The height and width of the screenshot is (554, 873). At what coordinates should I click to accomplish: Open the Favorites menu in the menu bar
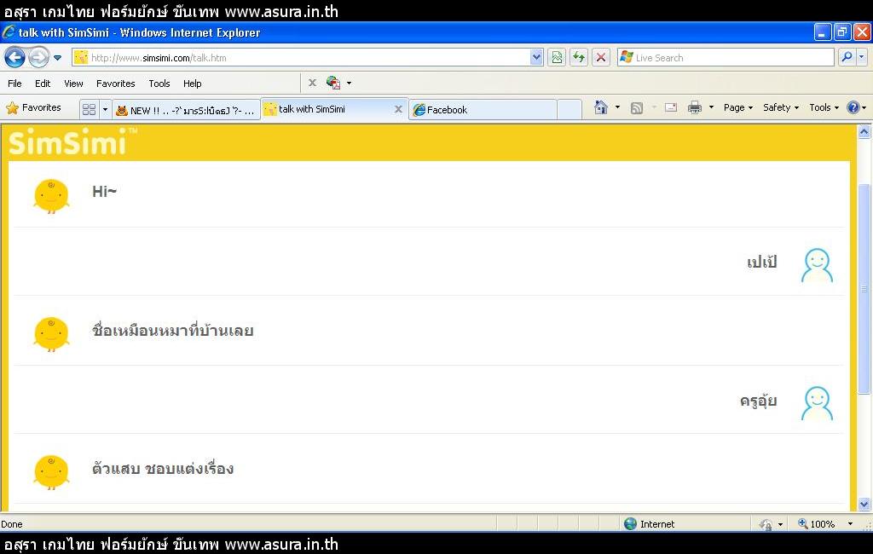pos(115,84)
